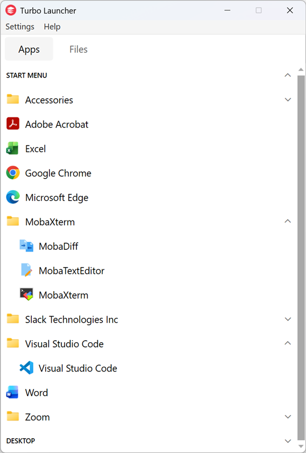Switch to the Apps tab
The image size is (306, 453).
pyautogui.click(x=29, y=49)
